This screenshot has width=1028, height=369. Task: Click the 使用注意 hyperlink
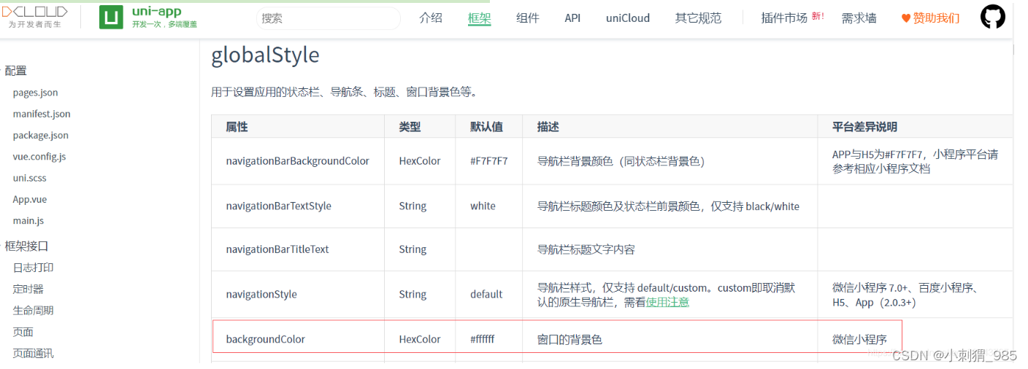click(x=667, y=302)
